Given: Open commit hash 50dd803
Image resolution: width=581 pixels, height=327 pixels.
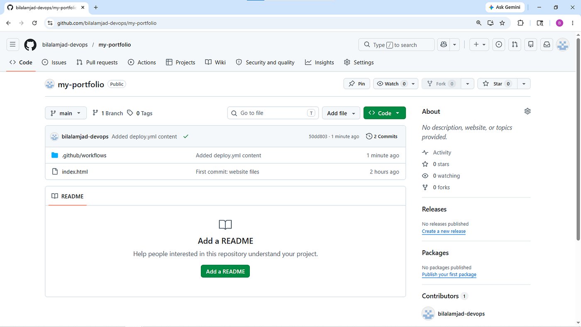Looking at the screenshot, I should pos(318,137).
